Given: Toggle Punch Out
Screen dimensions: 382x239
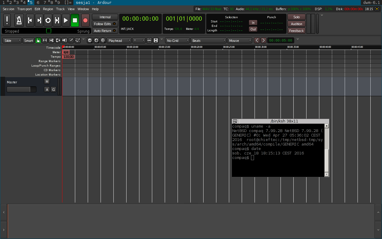Looking at the screenshot, I should [253, 29].
